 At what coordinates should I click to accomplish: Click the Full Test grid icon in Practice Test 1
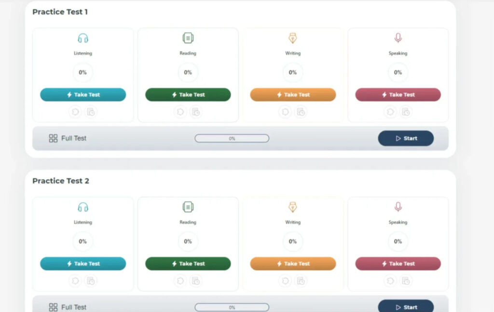(x=54, y=139)
